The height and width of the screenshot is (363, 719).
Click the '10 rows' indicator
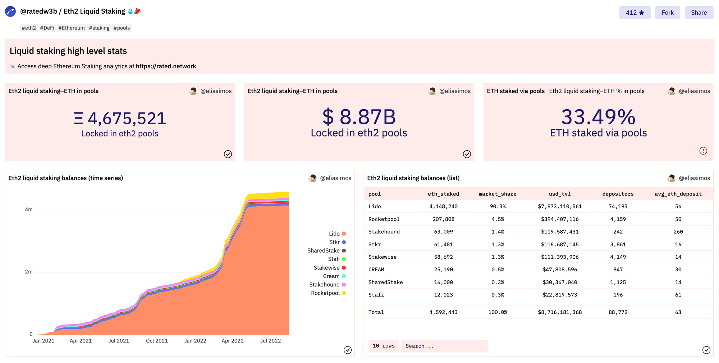[x=384, y=346]
